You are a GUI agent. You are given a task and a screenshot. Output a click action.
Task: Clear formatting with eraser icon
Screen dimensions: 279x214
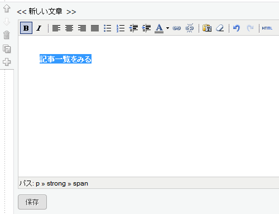point(220,28)
